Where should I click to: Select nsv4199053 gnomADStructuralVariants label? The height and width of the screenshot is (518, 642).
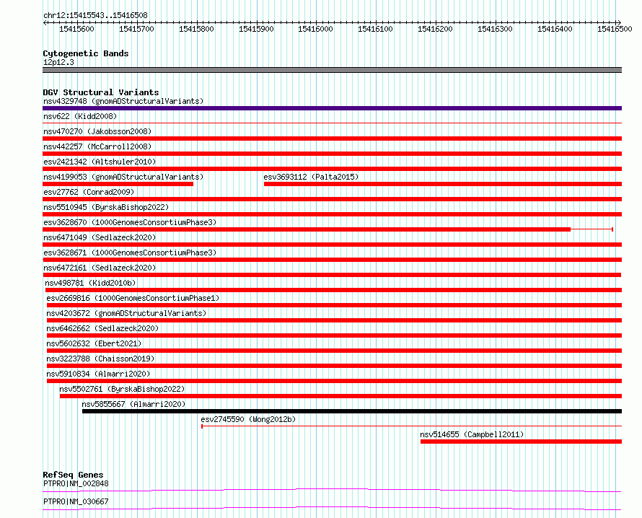[x=123, y=177]
